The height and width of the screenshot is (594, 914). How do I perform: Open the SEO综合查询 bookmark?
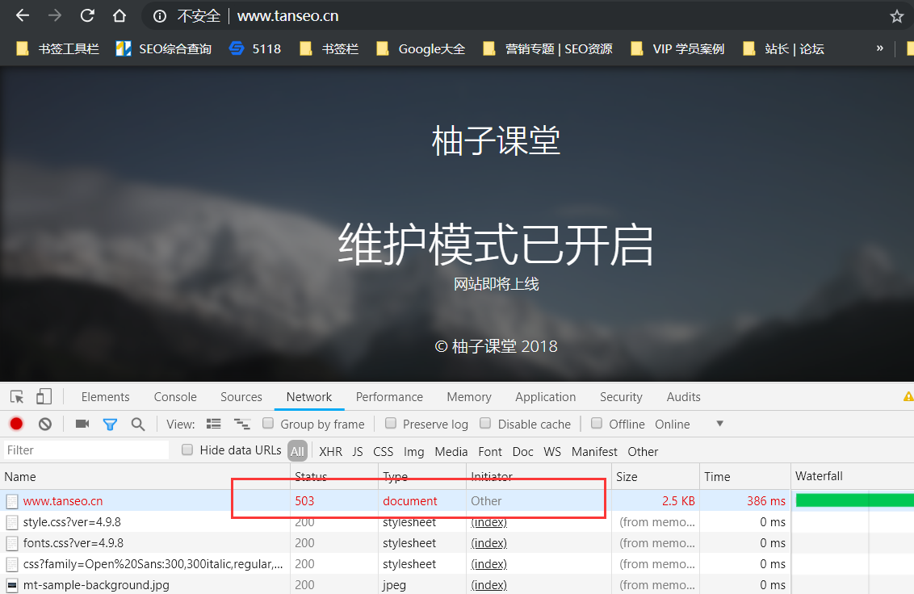[x=164, y=49]
